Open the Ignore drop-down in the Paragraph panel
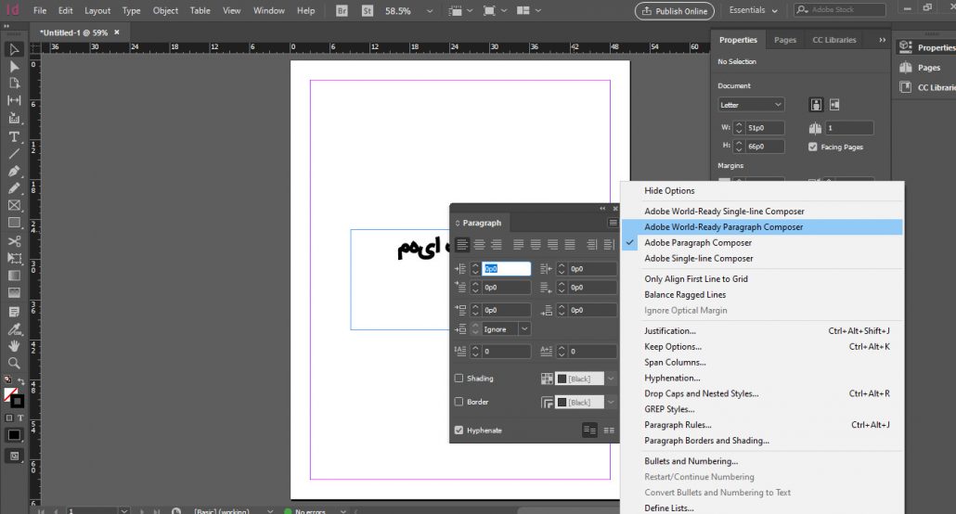956x514 pixels. click(x=523, y=329)
